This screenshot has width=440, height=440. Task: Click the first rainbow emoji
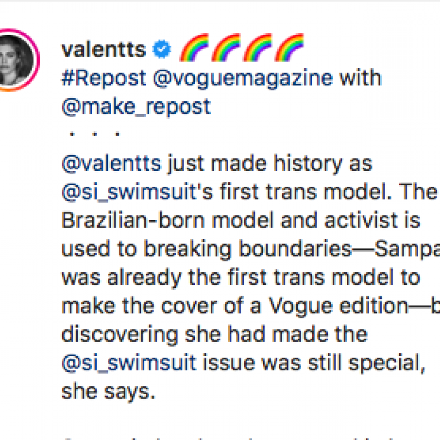(x=194, y=47)
